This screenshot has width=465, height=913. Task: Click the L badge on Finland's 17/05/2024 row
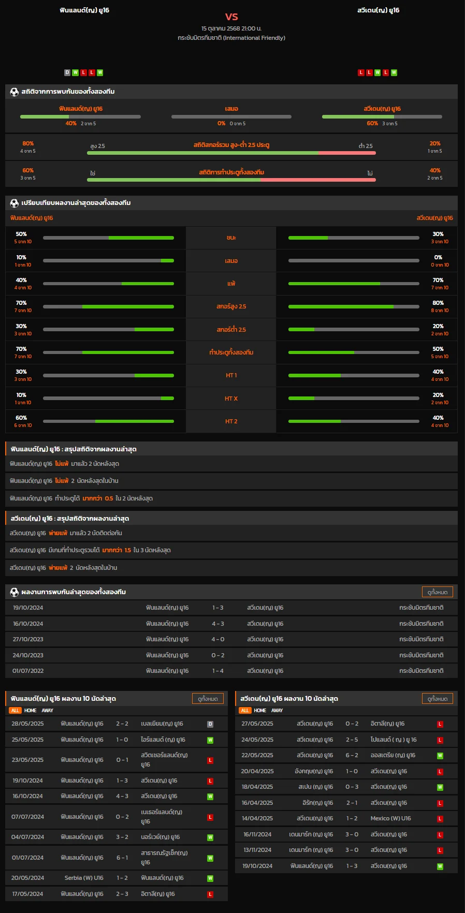point(210,894)
